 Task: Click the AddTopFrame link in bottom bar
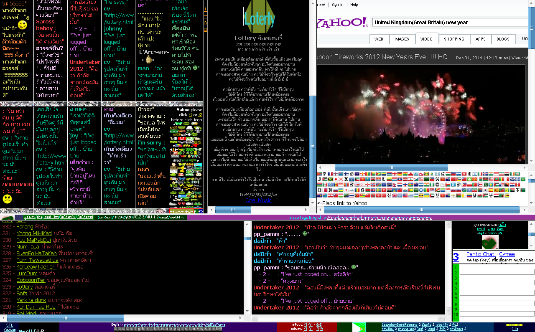coord(216,324)
